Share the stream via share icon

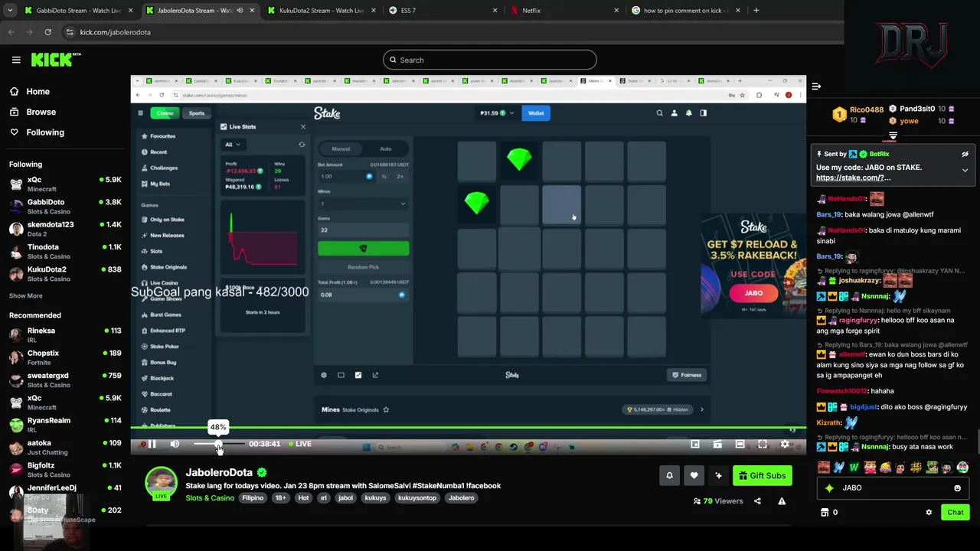pos(757,501)
